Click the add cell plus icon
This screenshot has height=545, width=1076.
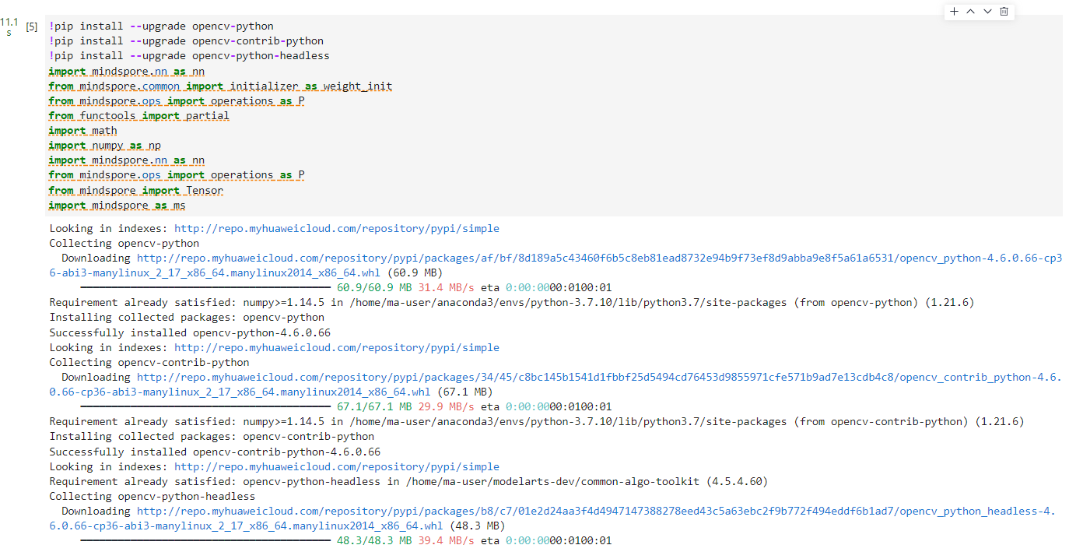[955, 12]
